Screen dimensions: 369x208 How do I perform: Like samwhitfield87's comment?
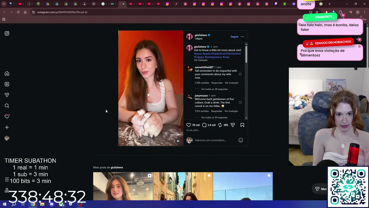240,74
